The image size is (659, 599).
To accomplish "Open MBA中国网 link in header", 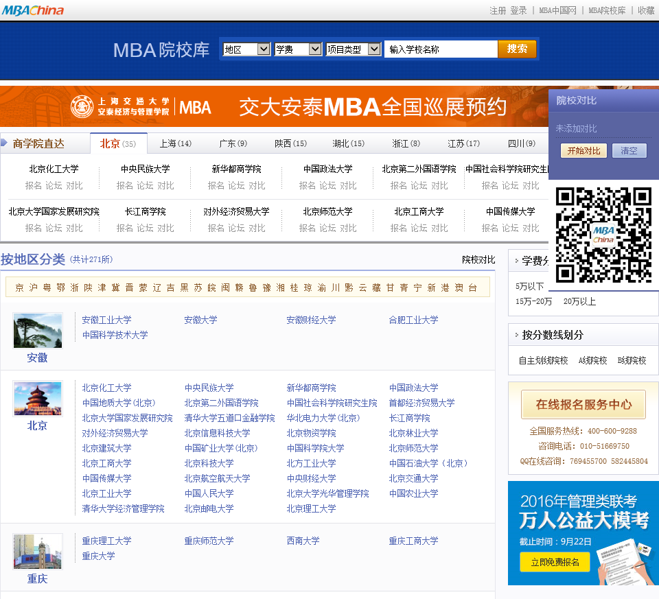I will click(x=557, y=10).
